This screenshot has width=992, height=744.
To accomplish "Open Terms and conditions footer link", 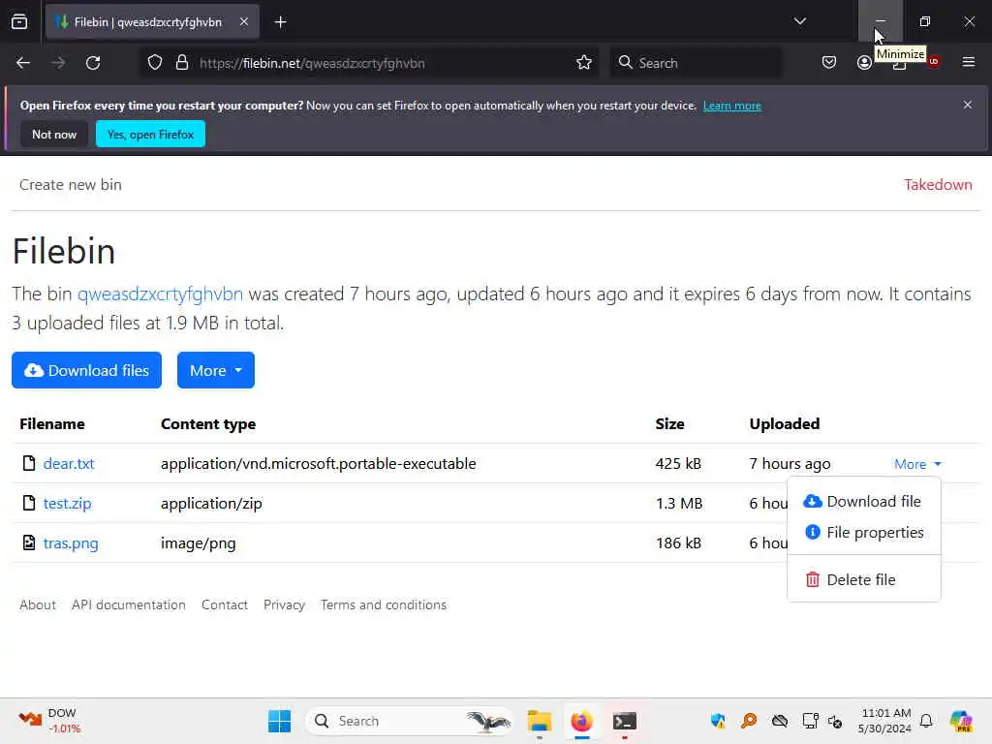I will coord(384,604).
